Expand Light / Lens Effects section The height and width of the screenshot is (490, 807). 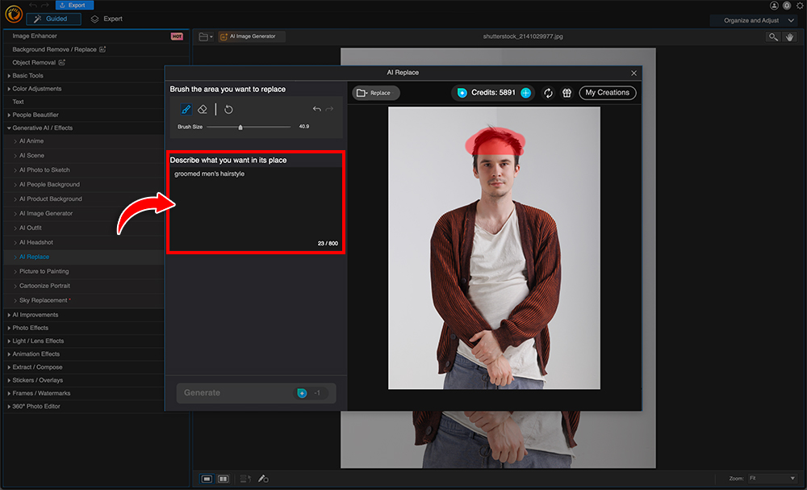84,341
